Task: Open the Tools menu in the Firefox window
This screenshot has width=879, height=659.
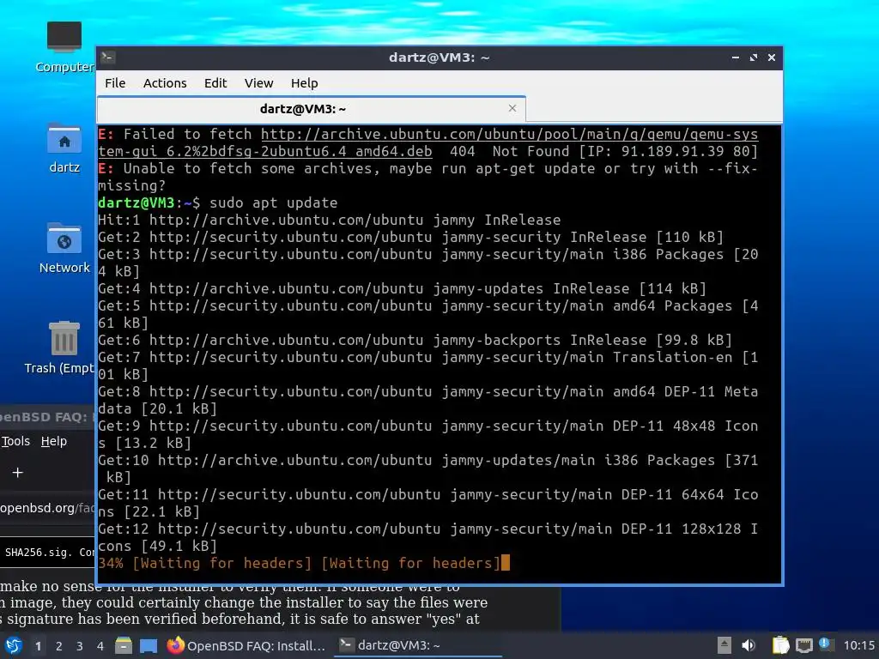Action: point(15,441)
